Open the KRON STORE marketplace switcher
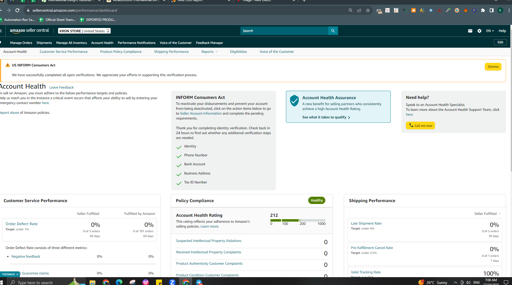512x285 pixels. click(84, 31)
